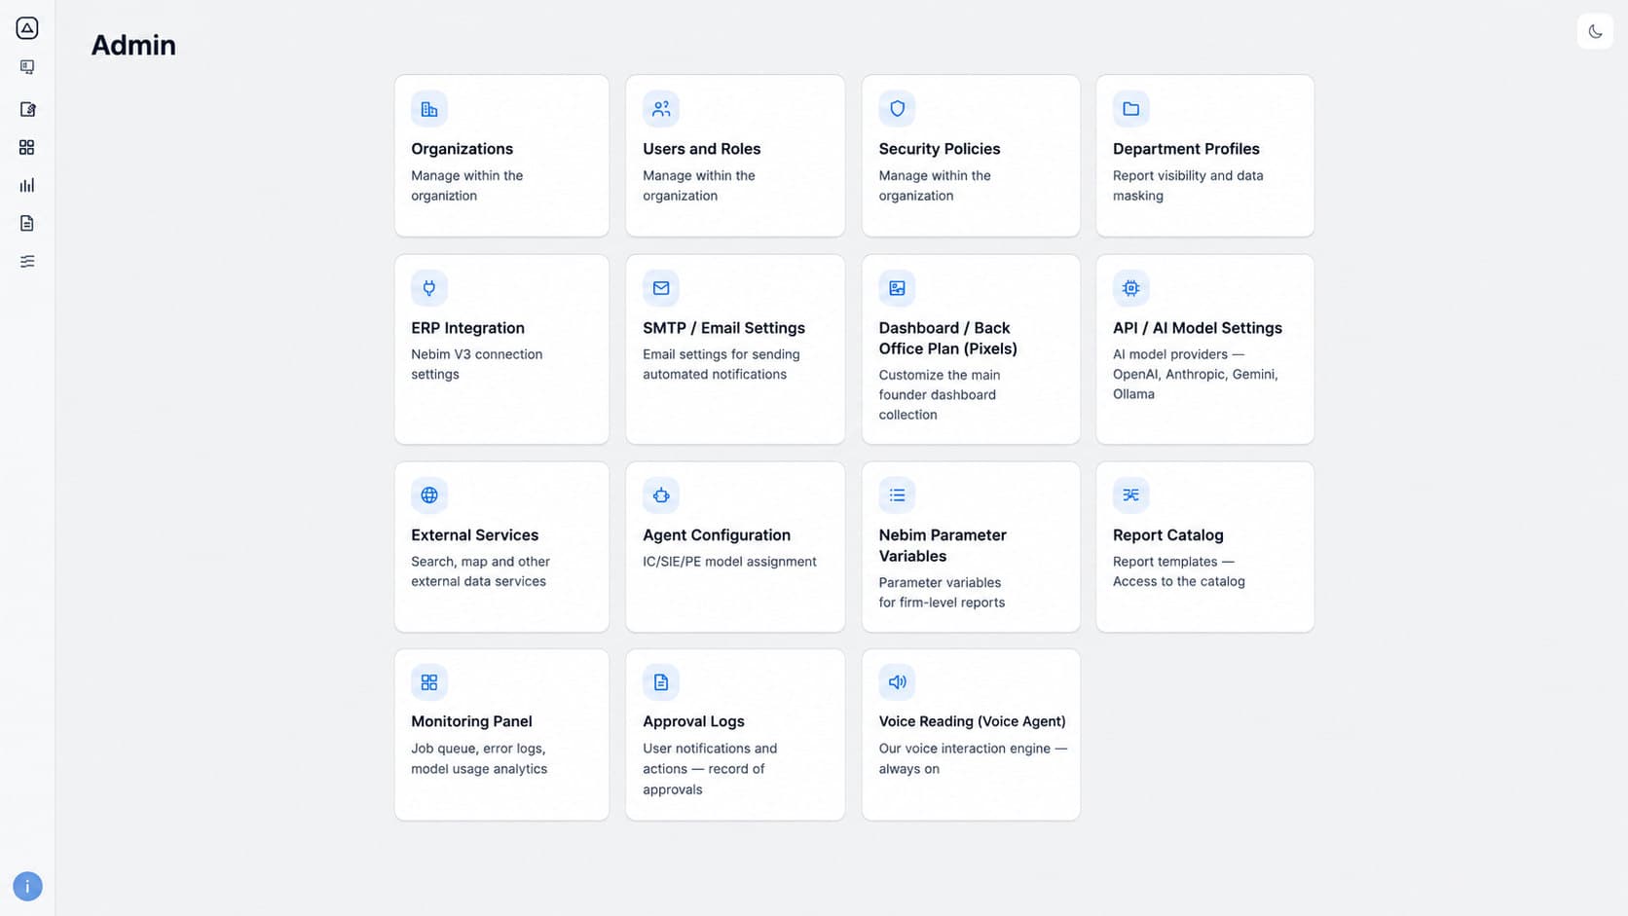The width and height of the screenshot is (1628, 916).
Task: Open the edit note icon in sidebar
Action: 27,109
